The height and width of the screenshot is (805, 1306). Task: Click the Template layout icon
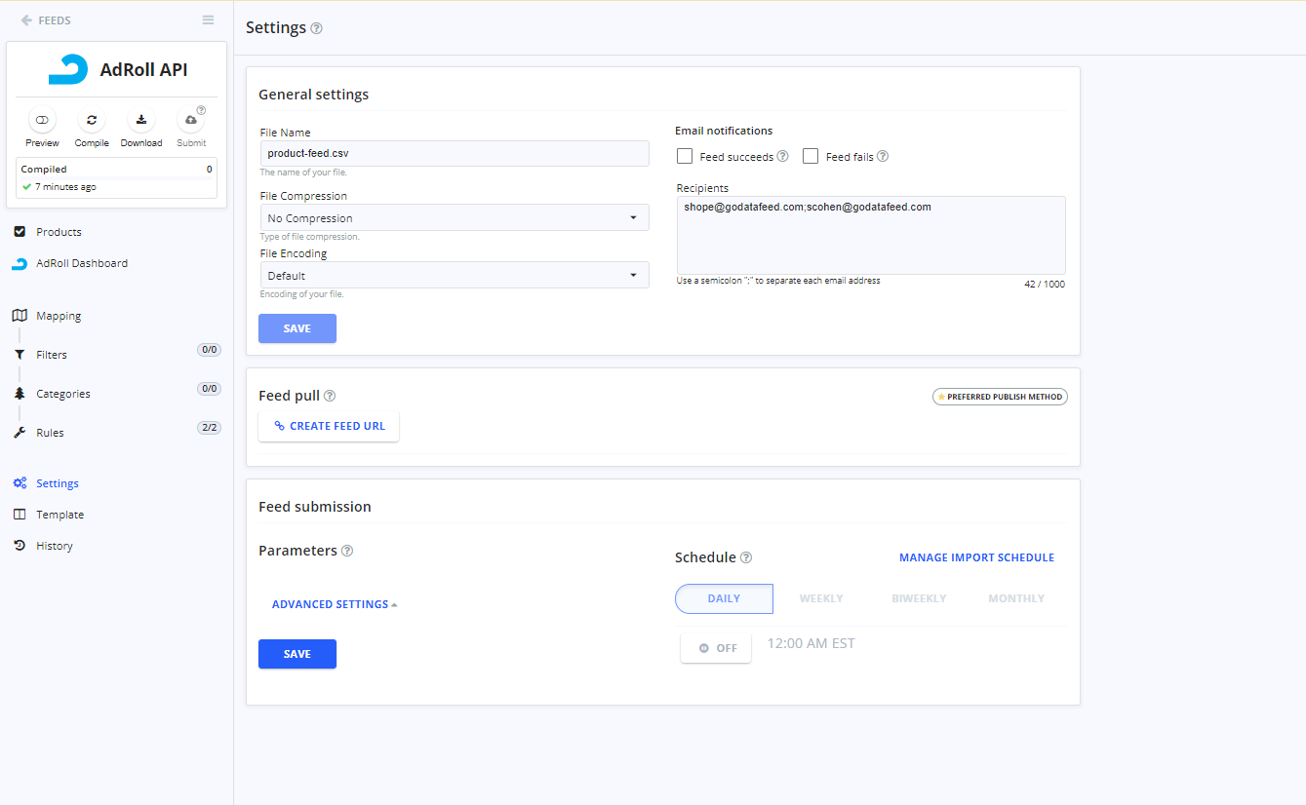pos(20,515)
